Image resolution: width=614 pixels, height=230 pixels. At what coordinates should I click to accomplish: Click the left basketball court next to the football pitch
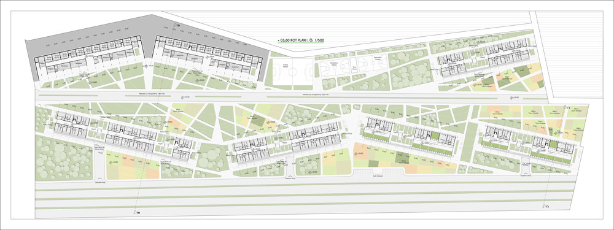coord(335,67)
